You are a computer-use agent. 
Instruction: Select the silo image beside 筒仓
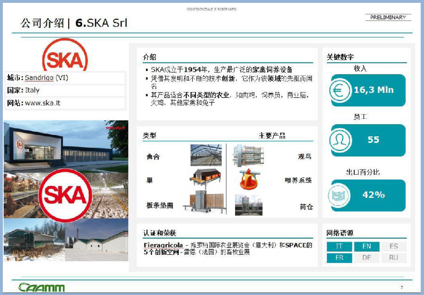click(x=248, y=205)
